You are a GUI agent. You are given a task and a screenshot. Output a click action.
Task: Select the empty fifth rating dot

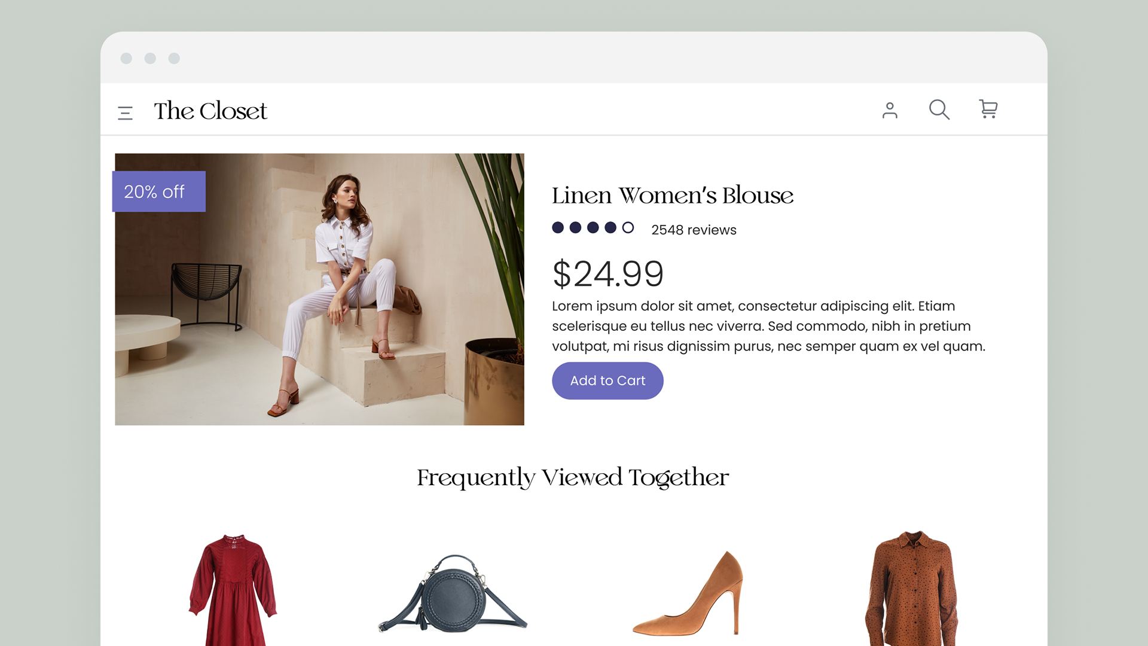click(x=628, y=227)
